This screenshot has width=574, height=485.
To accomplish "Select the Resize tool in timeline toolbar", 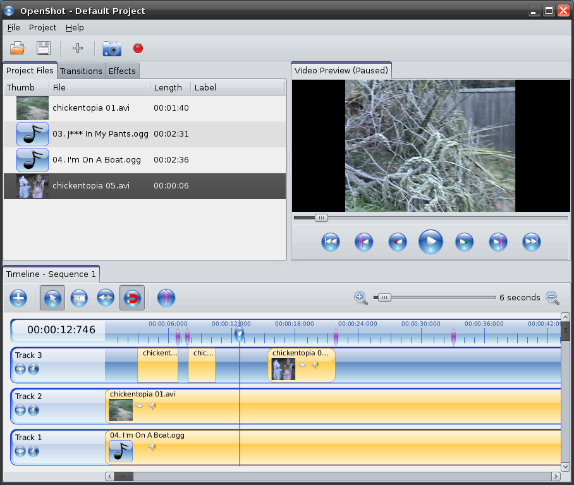I will (106, 298).
